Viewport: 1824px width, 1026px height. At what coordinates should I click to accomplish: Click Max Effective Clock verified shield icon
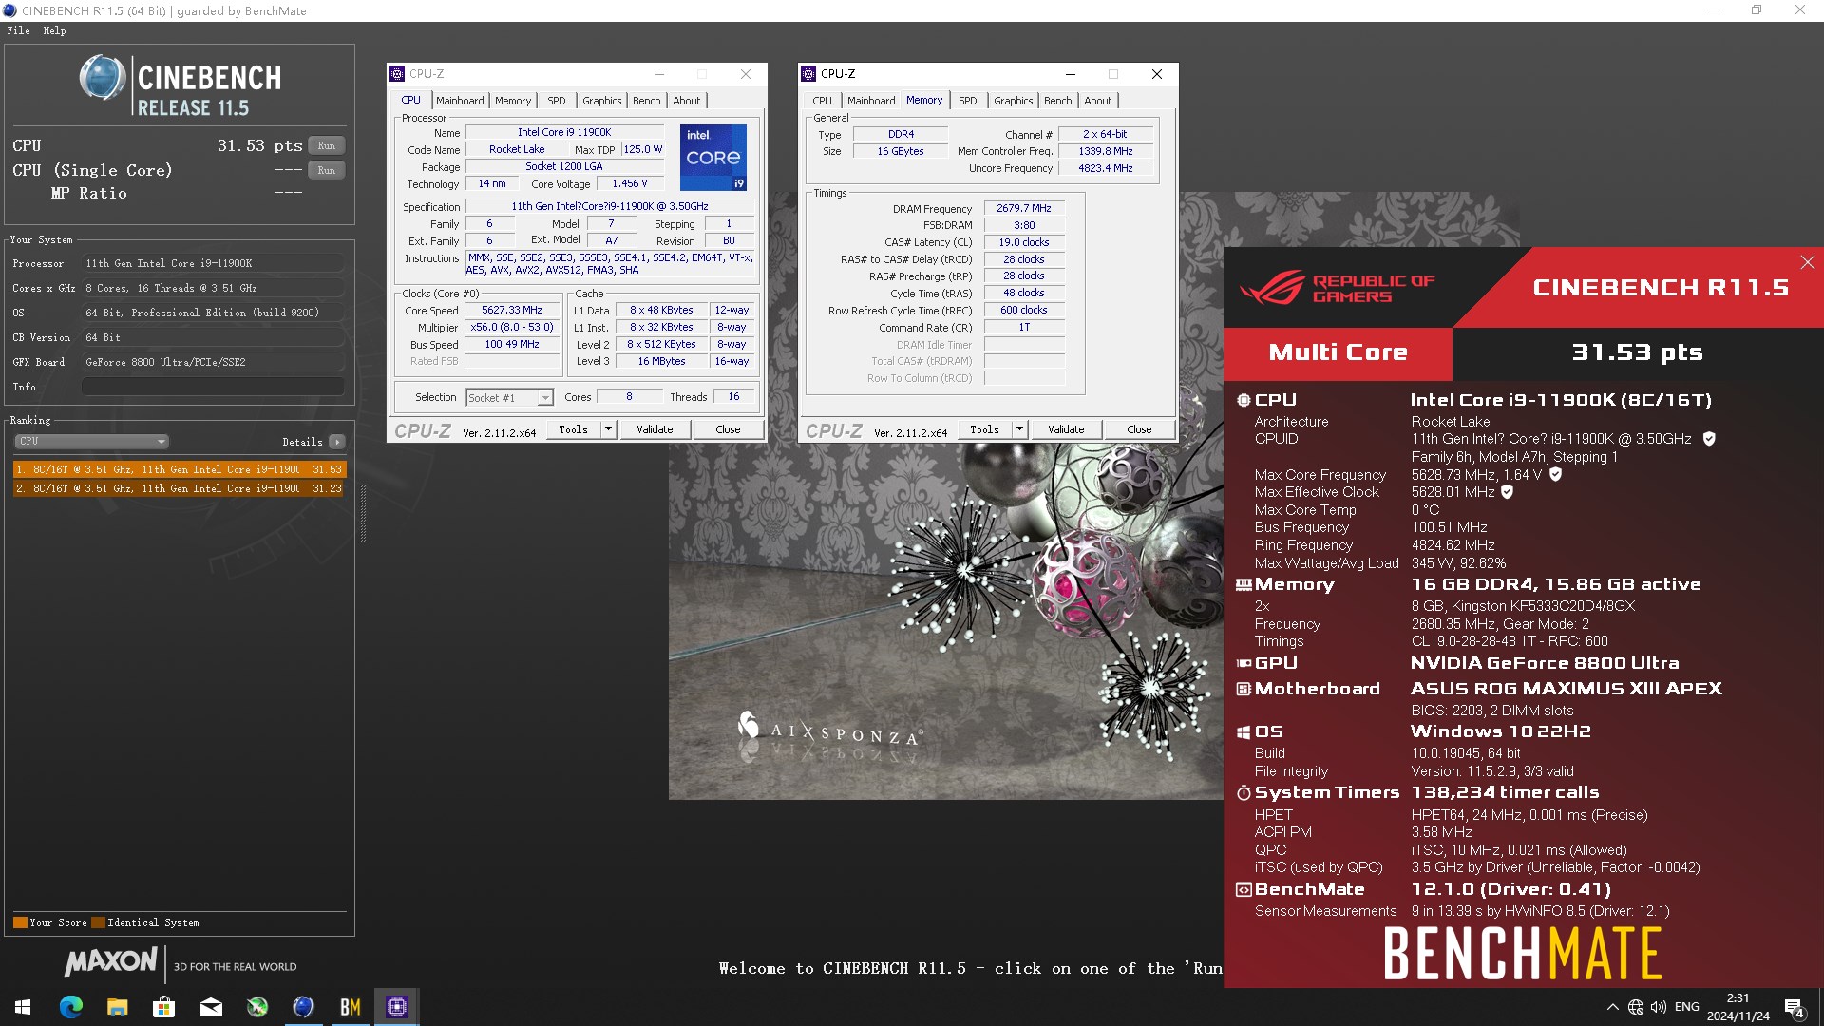(1507, 492)
